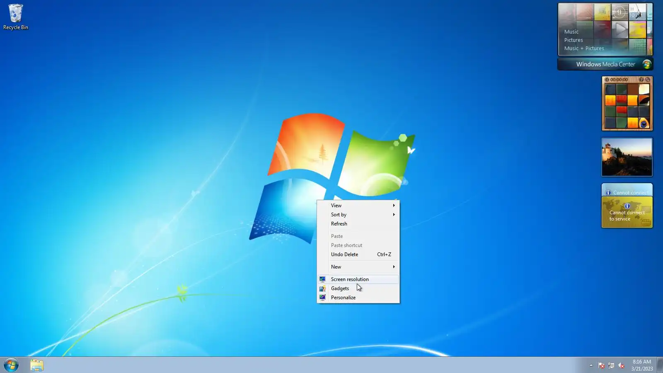663x373 pixels.
Task: Click the Windows Media Center title bar
Action: [605, 64]
